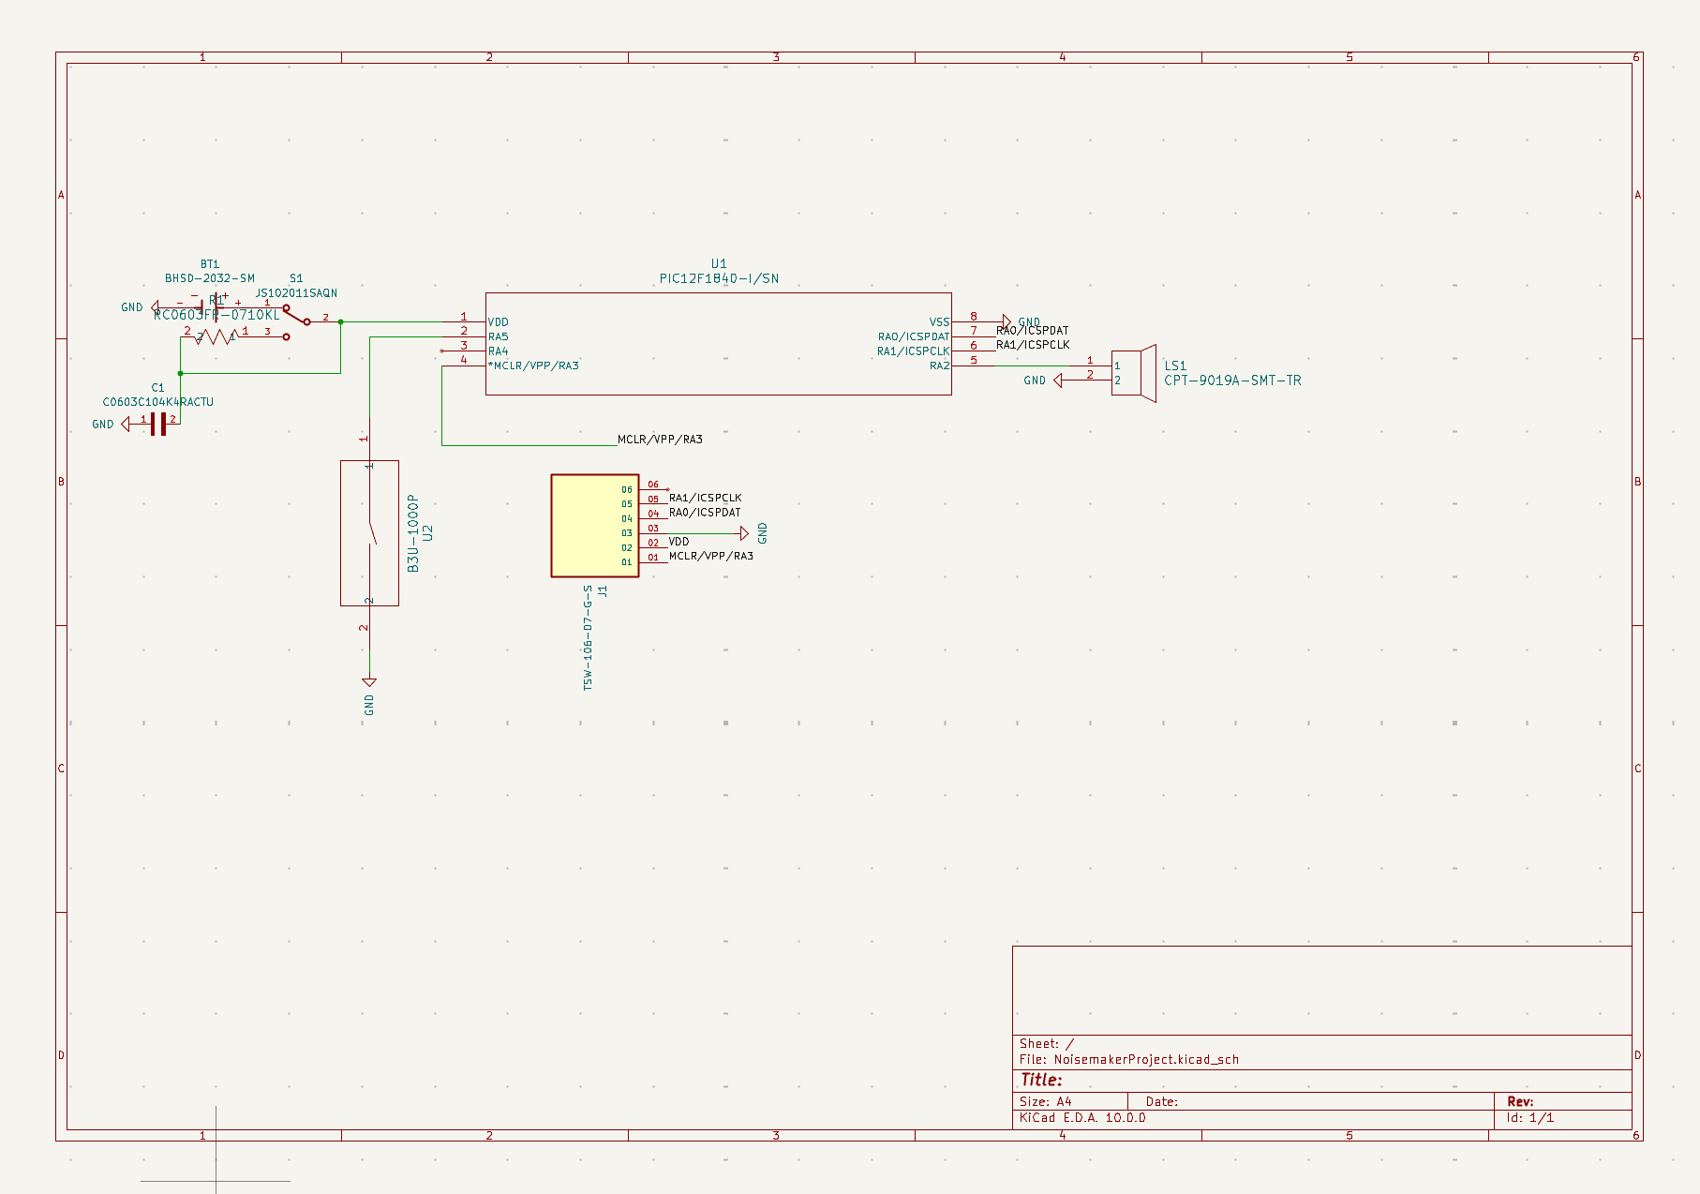Select the VSS pin name inside U1
1700x1194 pixels.
pos(939,322)
